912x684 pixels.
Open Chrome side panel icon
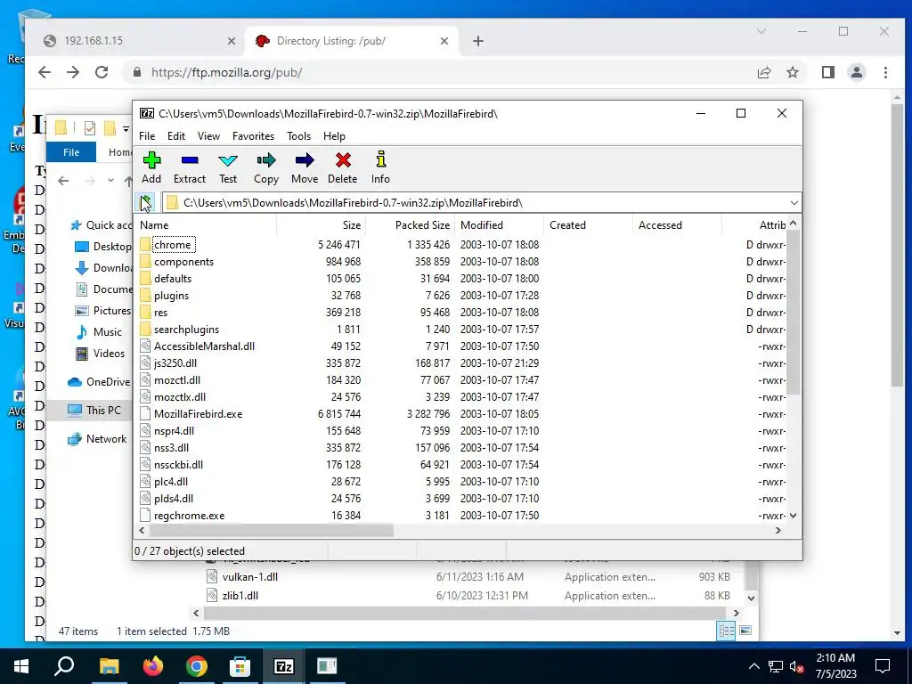pyautogui.click(x=827, y=72)
